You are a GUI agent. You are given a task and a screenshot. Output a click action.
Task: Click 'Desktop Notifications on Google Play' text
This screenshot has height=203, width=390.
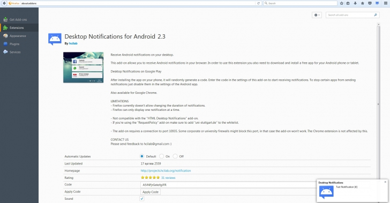(x=136, y=71)
